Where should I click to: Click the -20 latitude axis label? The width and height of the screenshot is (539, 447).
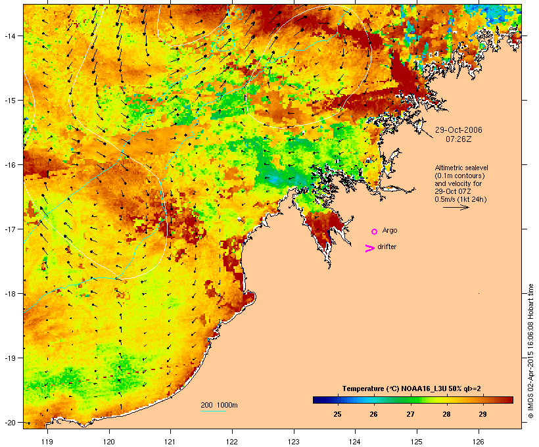point(10,422)
